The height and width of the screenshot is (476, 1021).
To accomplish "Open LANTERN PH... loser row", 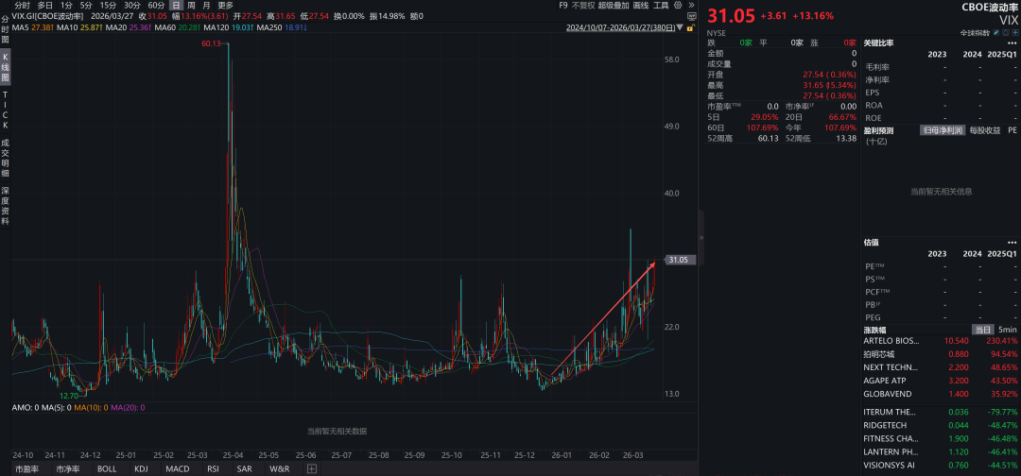I will tap(941, 451).
